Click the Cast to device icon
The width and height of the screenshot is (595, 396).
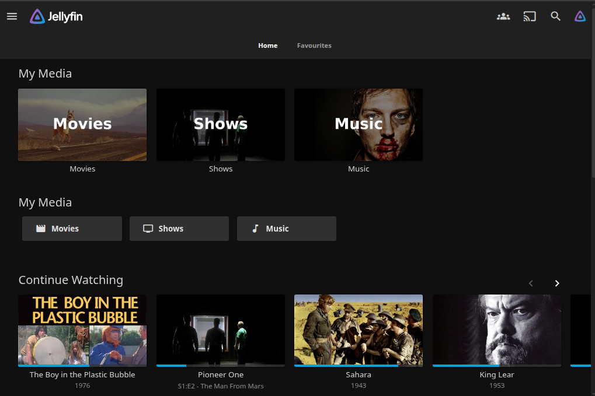(530, 16)
